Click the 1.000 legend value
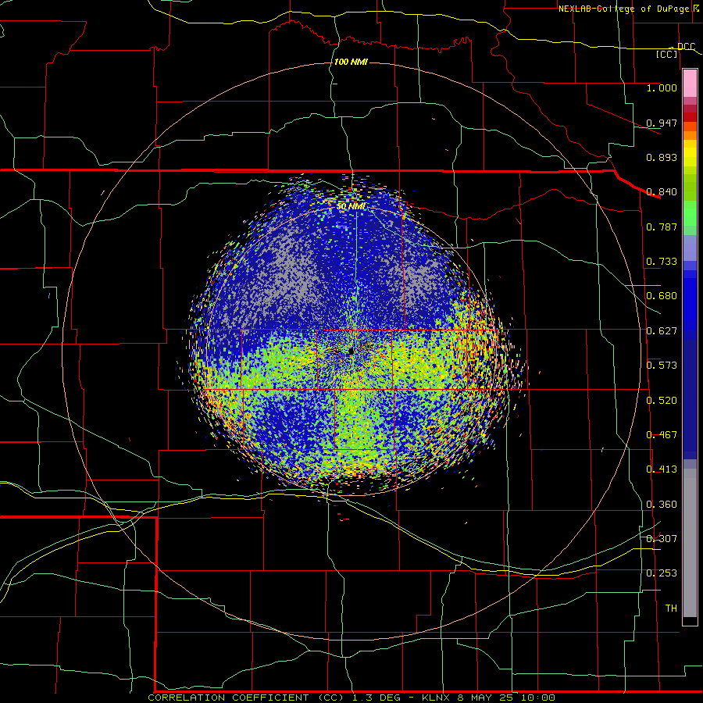703x703 pixels. pos(662,87)
